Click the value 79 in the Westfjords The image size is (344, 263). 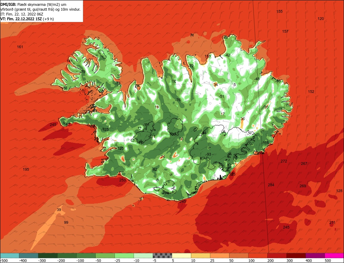(x=83, y=72)
